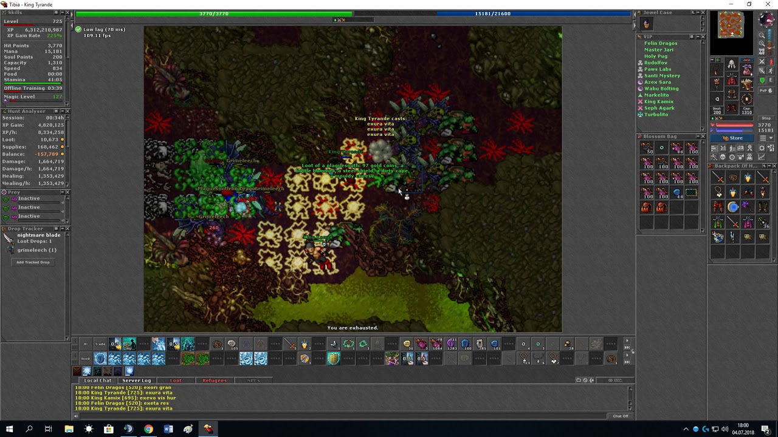The image size is (778, 437).
Task: Switch to Server Log tab
Action: coord(136,381)
